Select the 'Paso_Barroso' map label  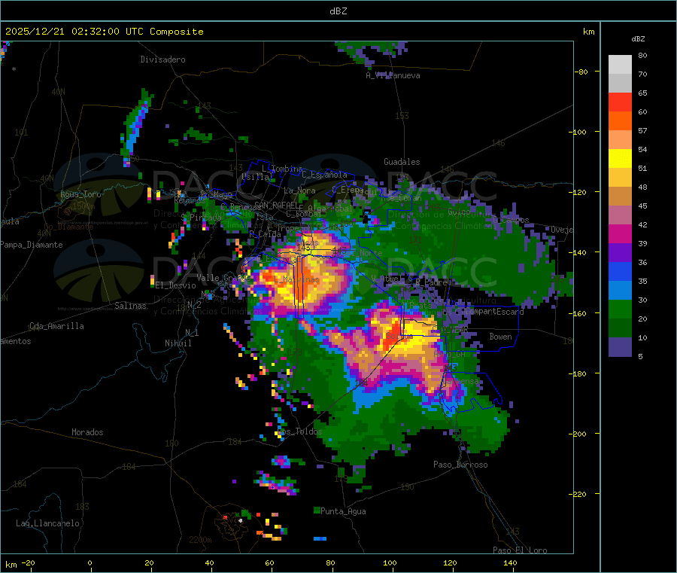pyautogui.click(x=460, y=465)
